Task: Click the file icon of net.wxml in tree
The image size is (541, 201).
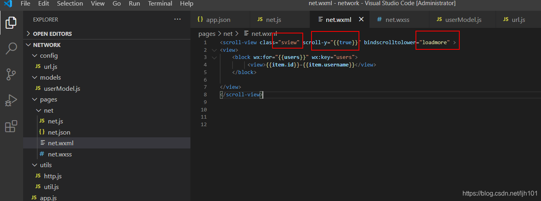Action: tap(42, 143)
